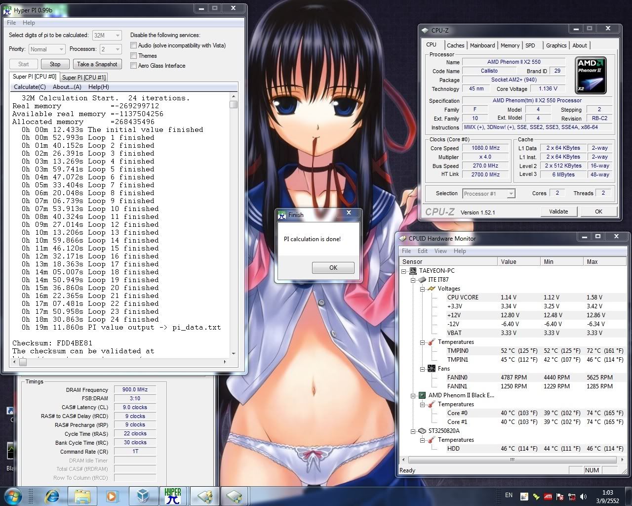Click CPU-Z OK button

(x=598, y=211)
